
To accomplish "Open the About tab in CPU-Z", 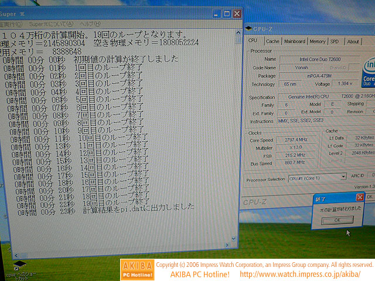I will coord(353,42).
